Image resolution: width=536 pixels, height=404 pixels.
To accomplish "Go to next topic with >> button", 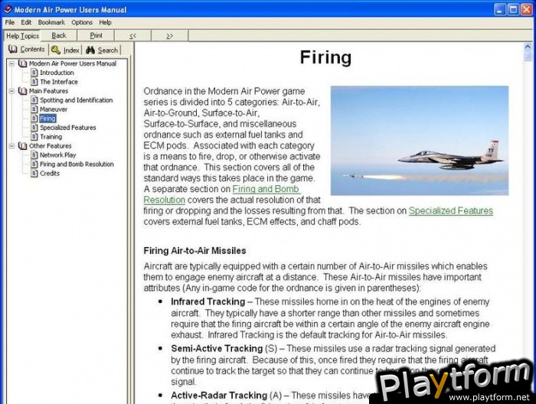I will 169,35.
